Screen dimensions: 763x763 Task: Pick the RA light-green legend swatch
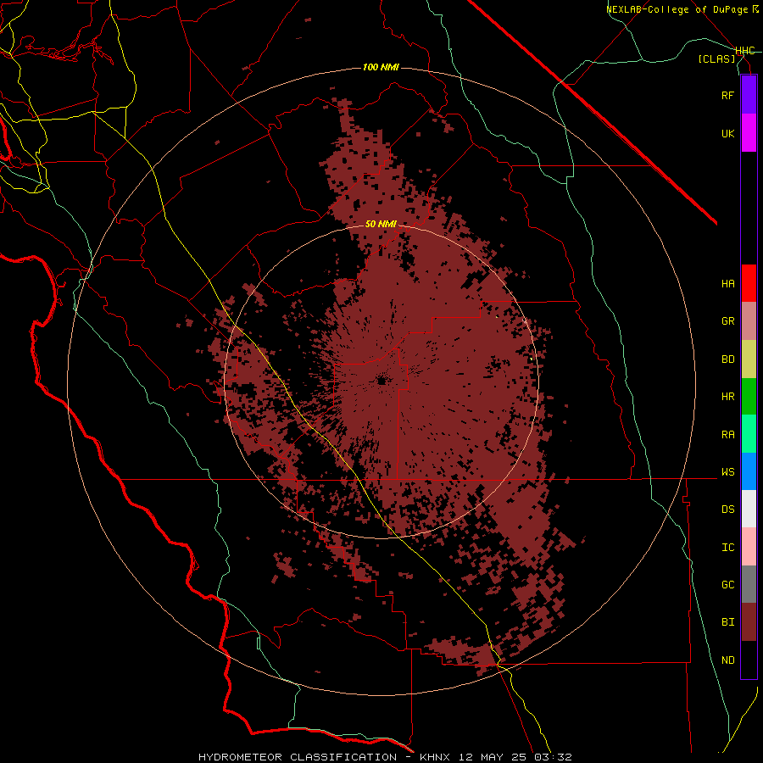pos(749,434)
